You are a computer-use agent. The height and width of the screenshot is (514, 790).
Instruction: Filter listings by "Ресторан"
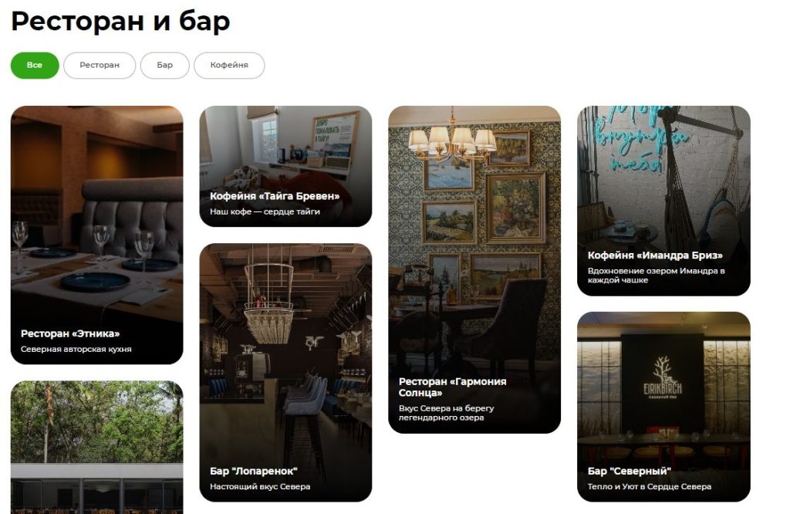point(100,66)
